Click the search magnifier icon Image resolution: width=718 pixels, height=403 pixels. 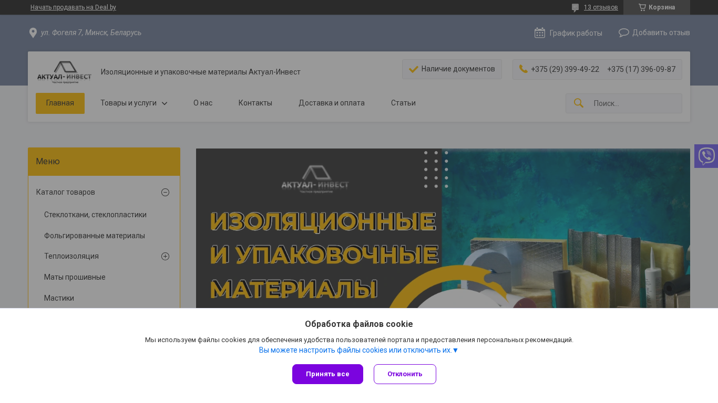[578, 103]
